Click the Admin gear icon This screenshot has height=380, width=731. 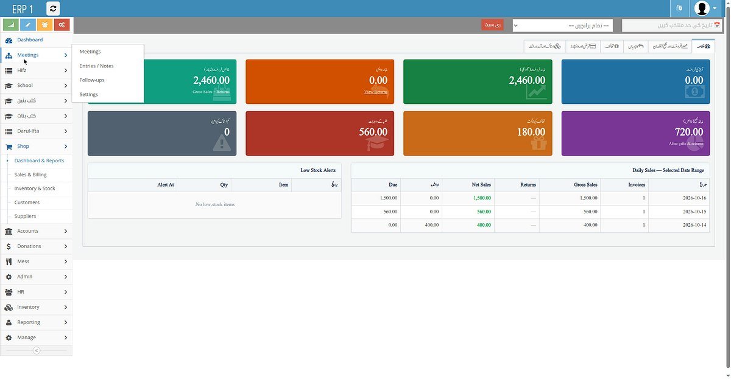tap(9, 277)
